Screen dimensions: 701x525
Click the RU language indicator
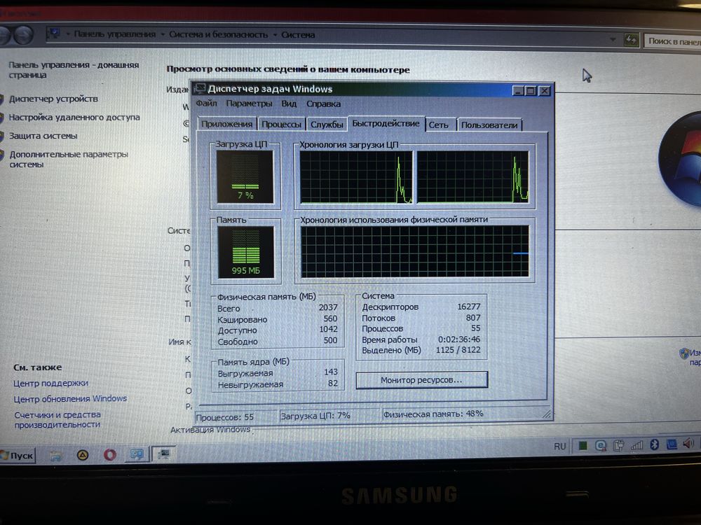pyautogui.click(x=559, y=447)
